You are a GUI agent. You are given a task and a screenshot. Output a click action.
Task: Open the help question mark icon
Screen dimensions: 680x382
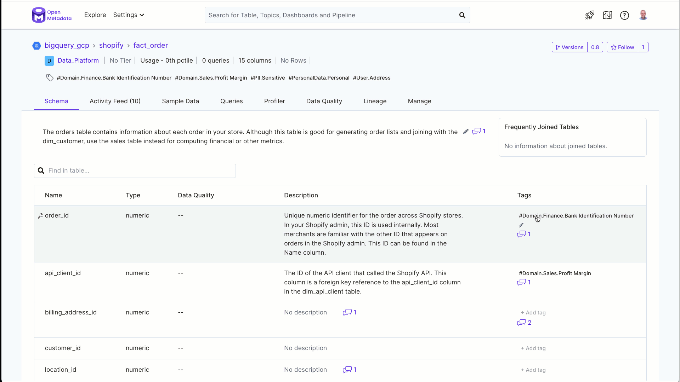pyautogui.click(x=624, y=15)
